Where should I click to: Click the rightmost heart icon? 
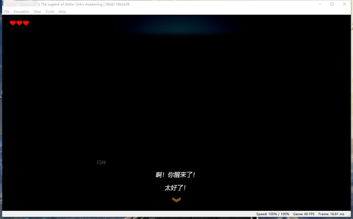tap(26, 23)
